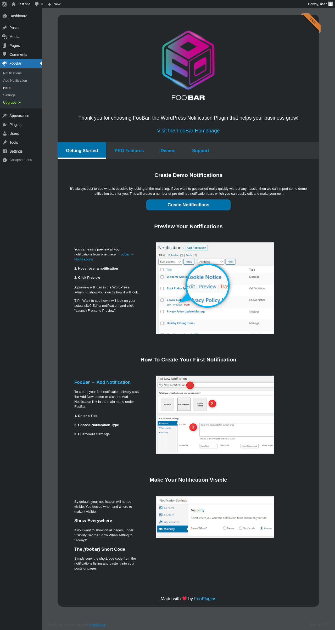Click the Add New Notification screenshot

click(215, 415)
